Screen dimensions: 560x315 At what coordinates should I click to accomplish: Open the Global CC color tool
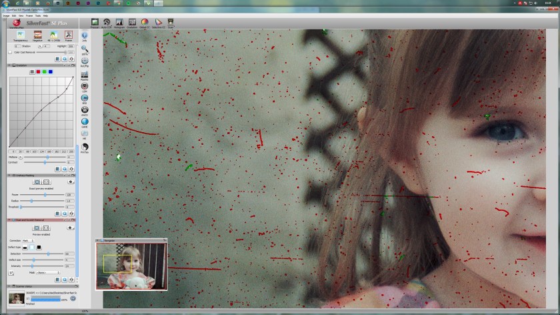(144, 22)
